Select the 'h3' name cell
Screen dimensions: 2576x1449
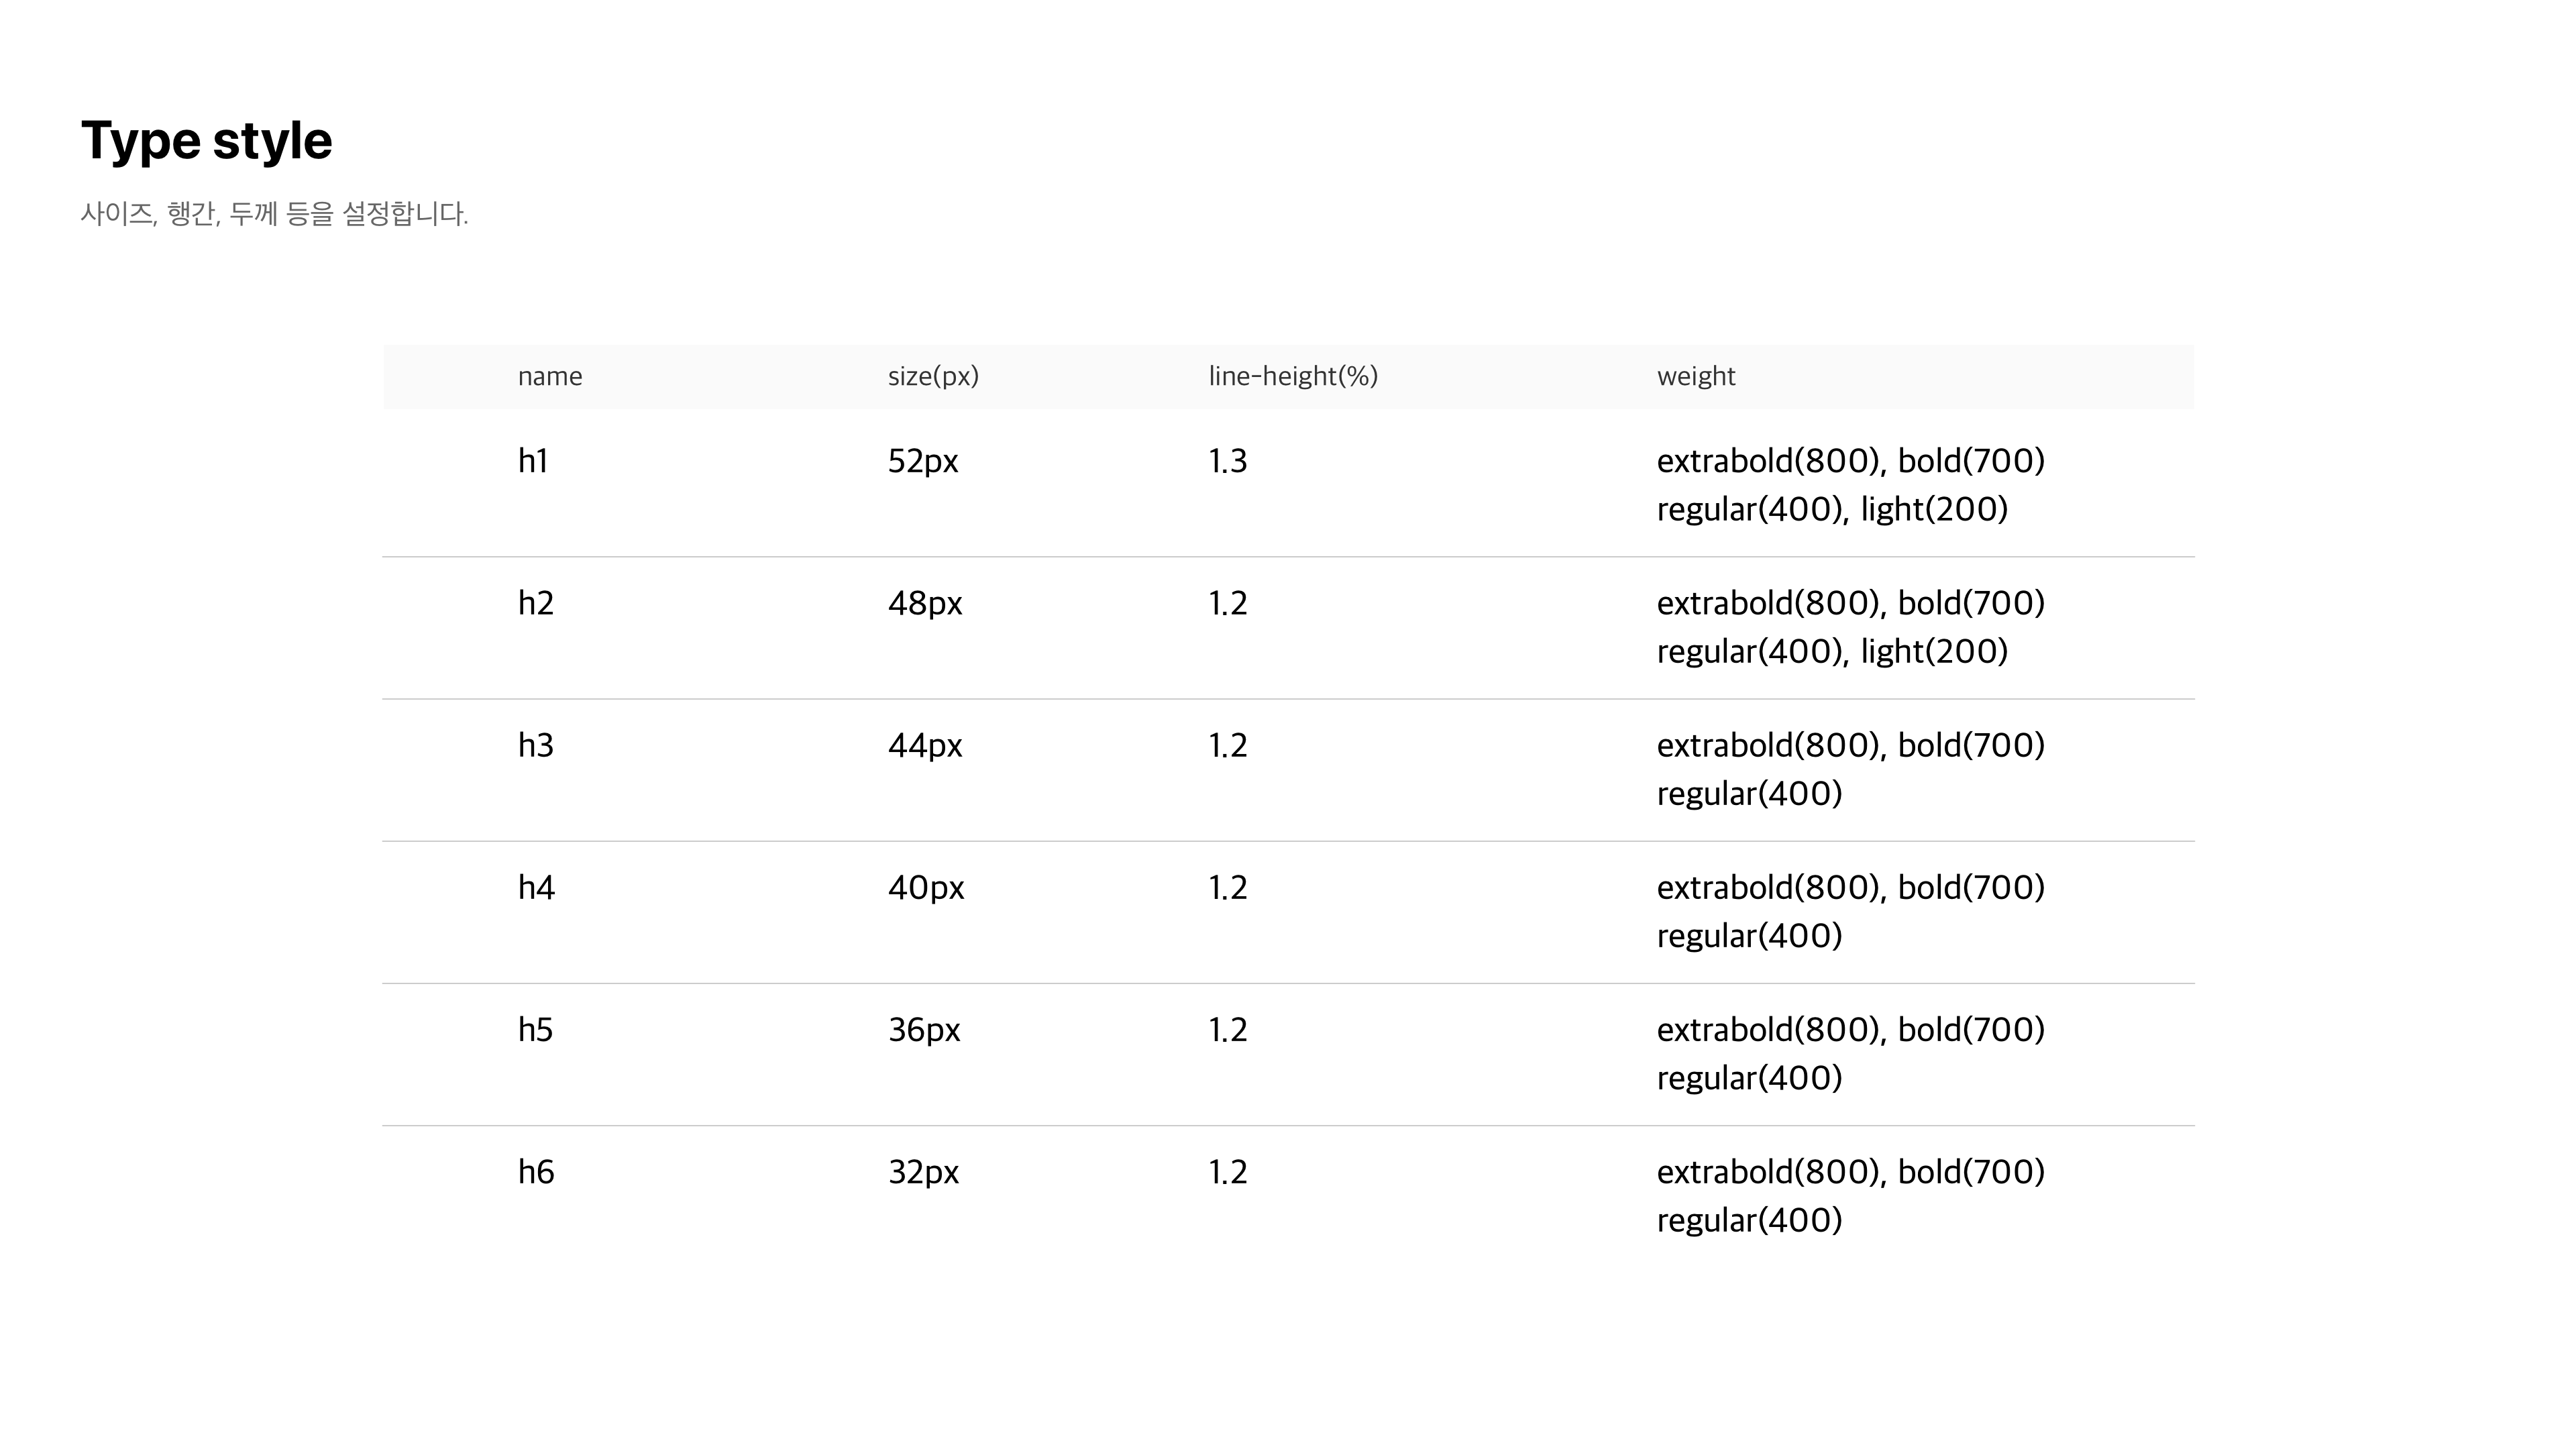[535, 745]
